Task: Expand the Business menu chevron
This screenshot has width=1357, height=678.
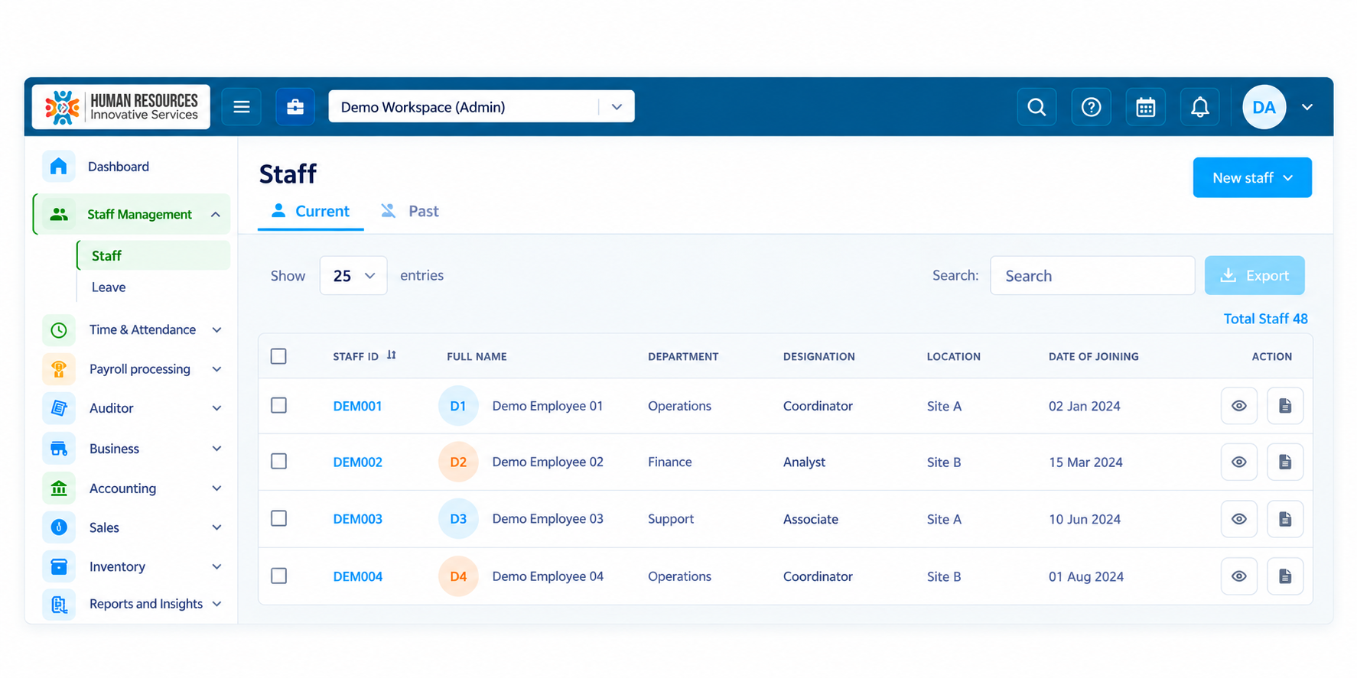Action: point(216,449)
